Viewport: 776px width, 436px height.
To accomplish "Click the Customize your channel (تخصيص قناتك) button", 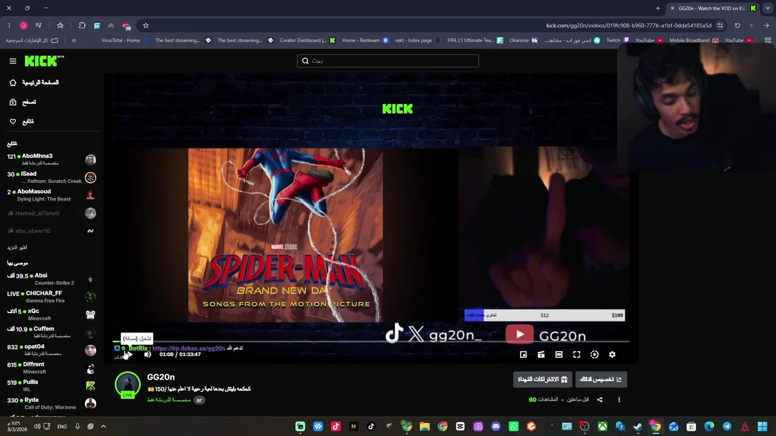I will 601,380.
